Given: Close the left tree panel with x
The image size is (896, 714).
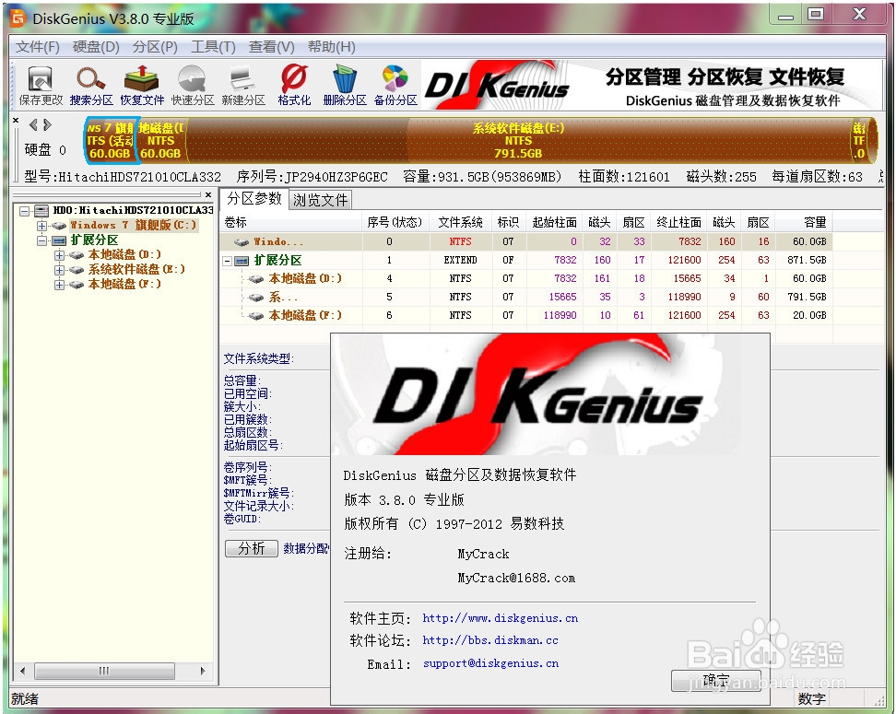Looking at the screenshot, I should (208, 194).
